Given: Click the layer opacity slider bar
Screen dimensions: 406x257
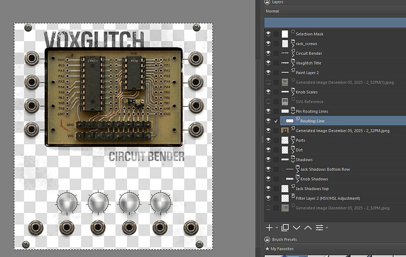Looking at the screenshot, I should (x=334, y=22).
